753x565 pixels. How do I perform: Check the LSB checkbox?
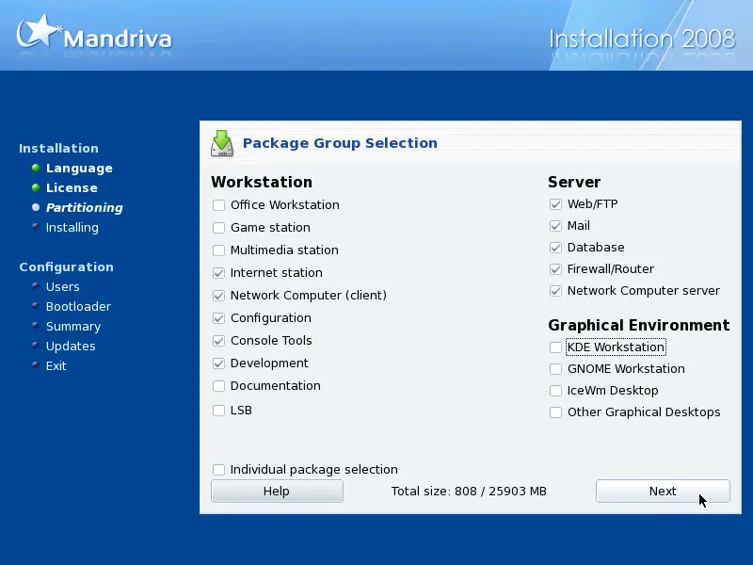[x=218, y=411]
